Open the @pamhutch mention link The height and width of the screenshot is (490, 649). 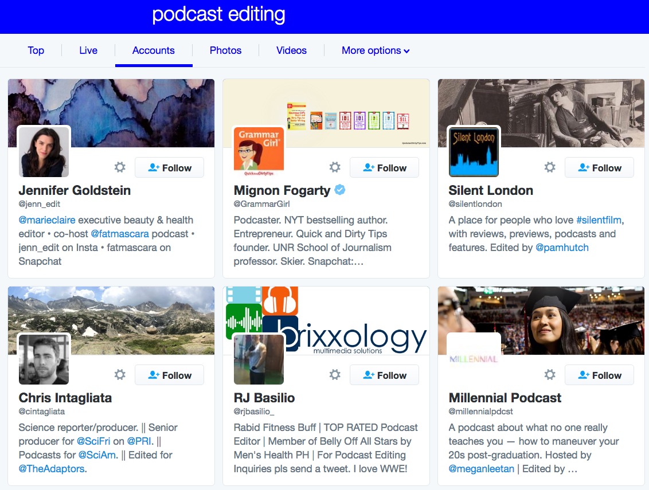pos(562,248)
